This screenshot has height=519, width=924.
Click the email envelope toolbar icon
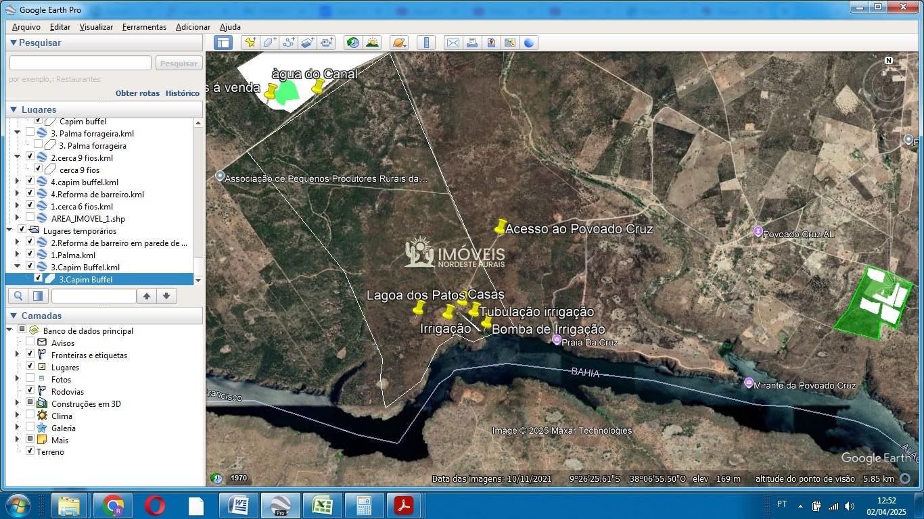[453, 43]
